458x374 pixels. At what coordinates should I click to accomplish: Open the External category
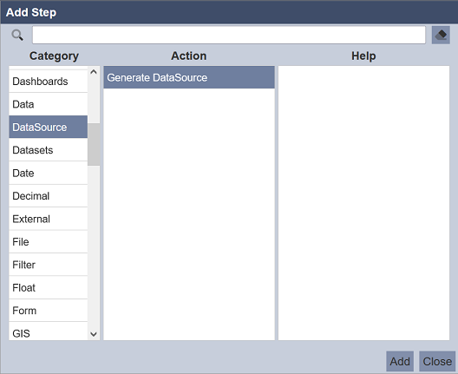(x=49, y=219)
